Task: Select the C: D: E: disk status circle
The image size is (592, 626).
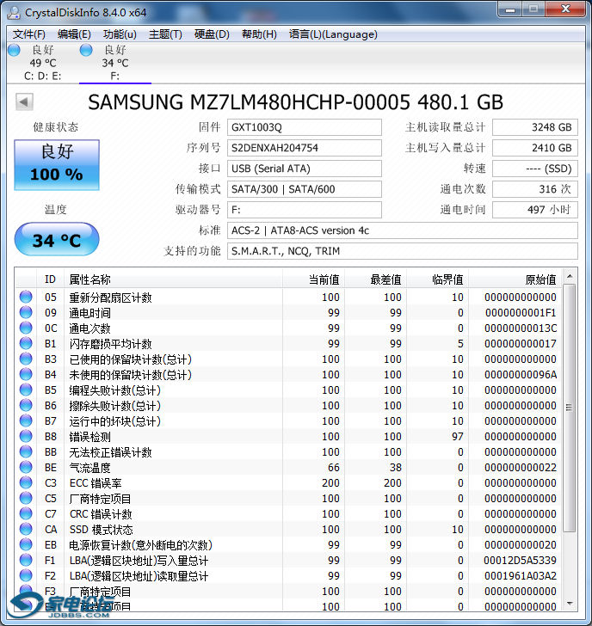Action: [14, 50]
